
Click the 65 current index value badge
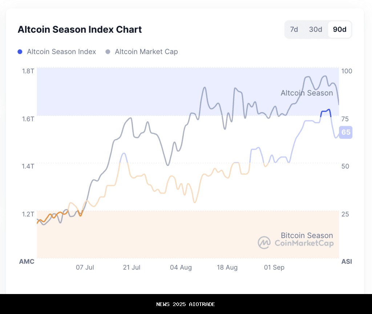click(346, 132)
